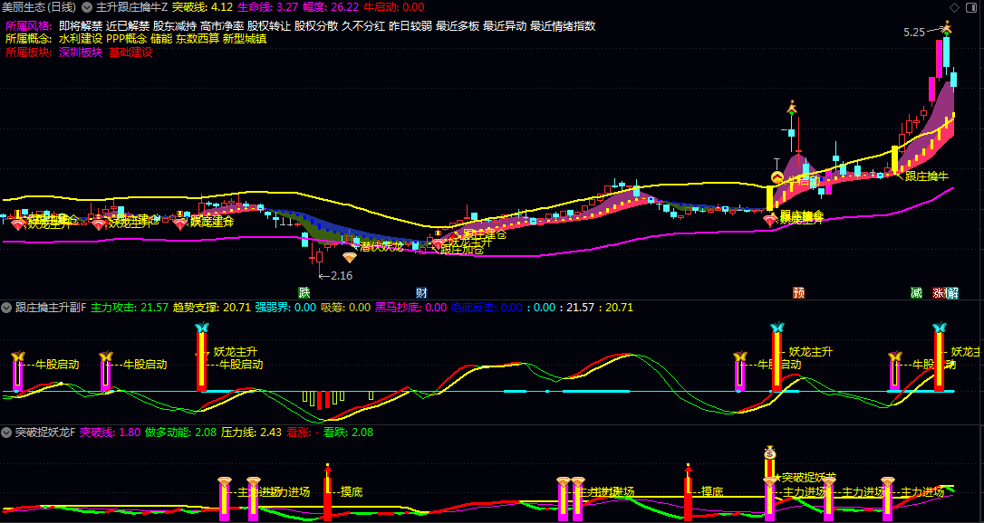Click the 昨日较弱 tag
The height and width of the screenshot is (523, 984).
tap(410, 26)
